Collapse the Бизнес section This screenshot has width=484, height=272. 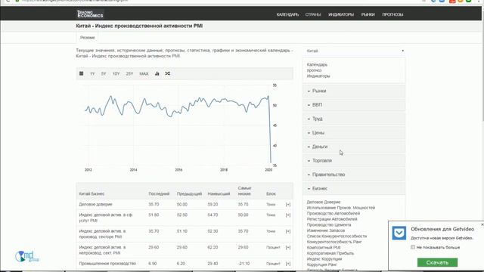pyautogui.click(x=354, y=188)
